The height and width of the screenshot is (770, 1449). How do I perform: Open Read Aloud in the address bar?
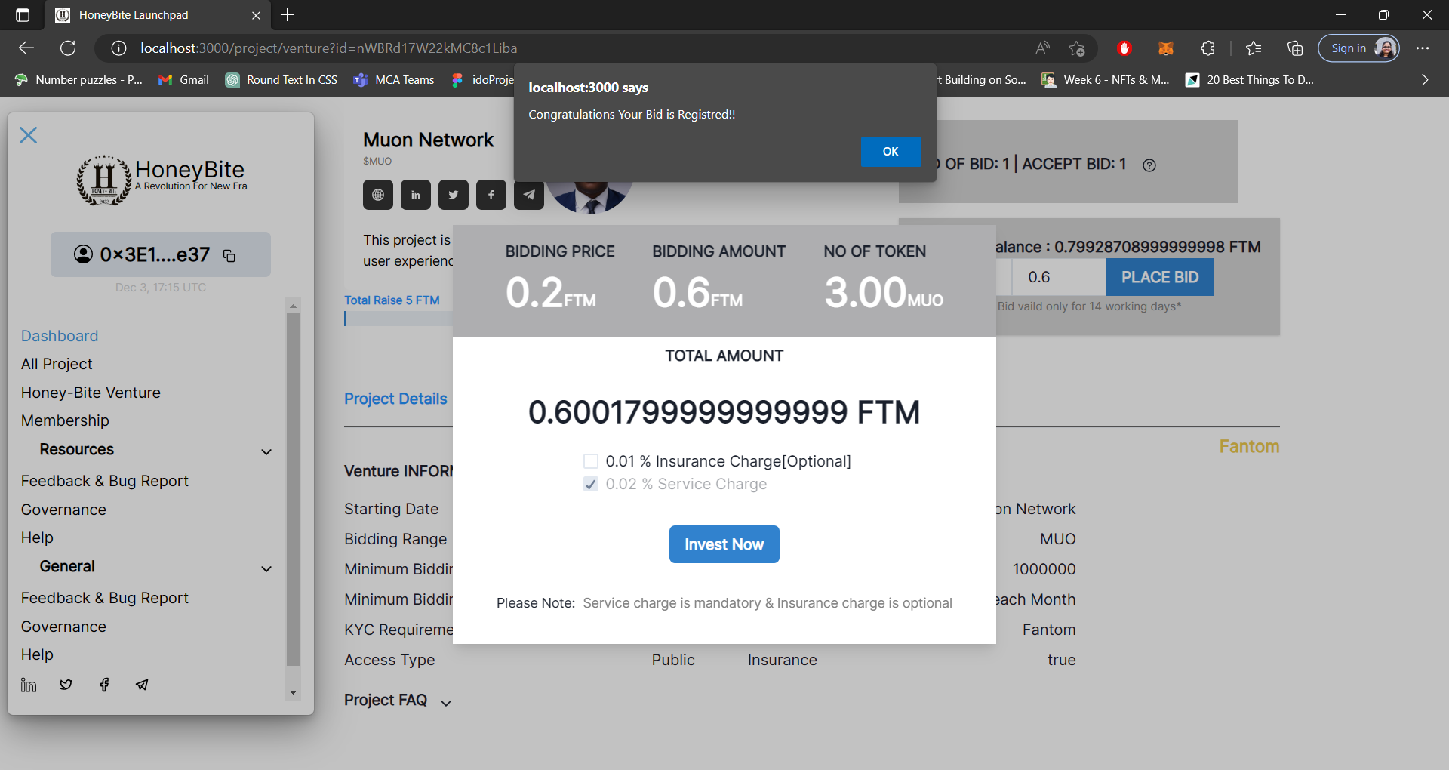(1042, 48)
